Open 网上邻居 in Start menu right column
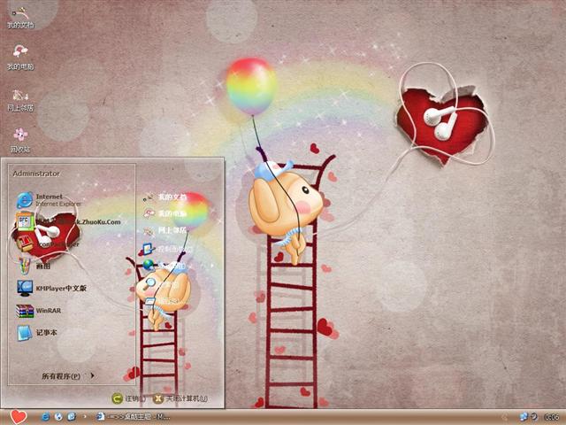Image resolution: width=566 pixels, height=425 pixels. (x=164, y=230)
